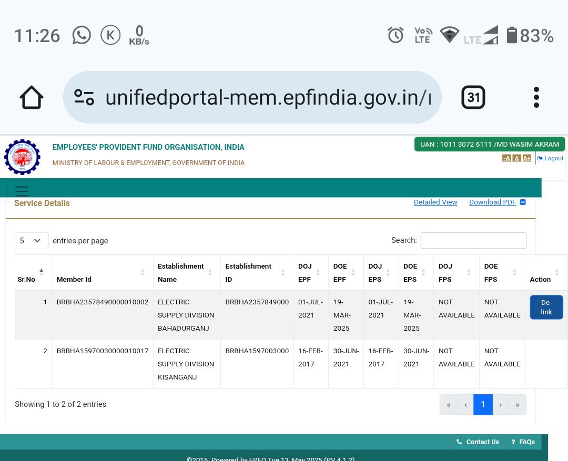Open the tab switcher showing 31 tabs
568x461 pixels.
click(473, 97)
